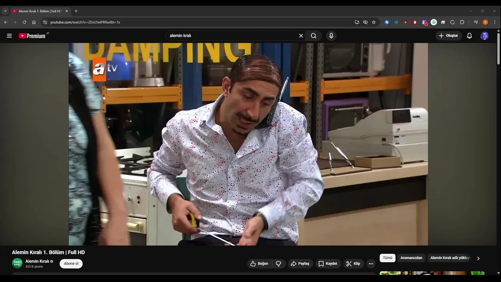This screenshot has height=282, width=501.
Task: Click the 455 B abone subscriber count
Action: (34, 267)
